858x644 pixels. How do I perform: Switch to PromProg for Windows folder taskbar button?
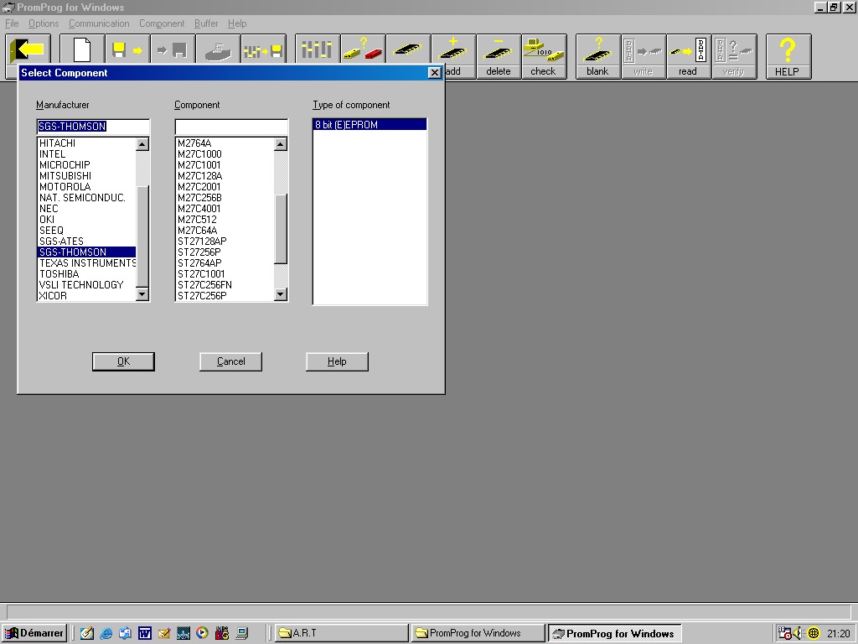coord(478,633)
